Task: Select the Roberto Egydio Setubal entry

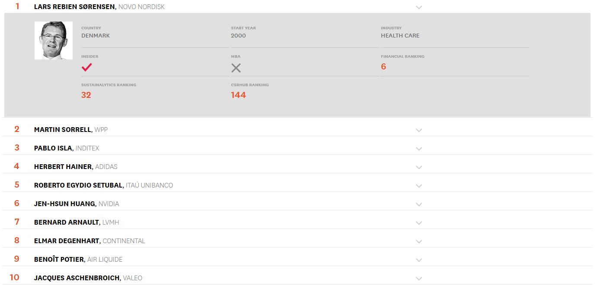Action: point(78,185)
